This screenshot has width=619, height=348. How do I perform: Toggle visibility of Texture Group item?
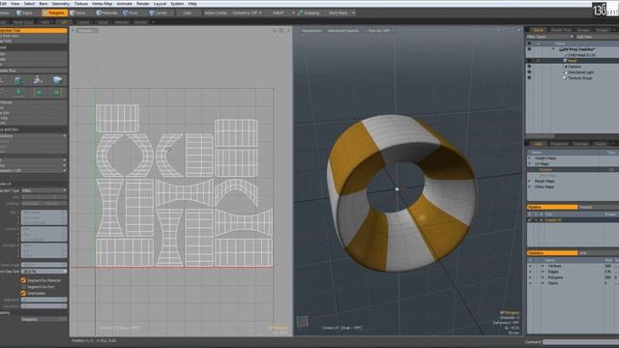tap(529, 78)
